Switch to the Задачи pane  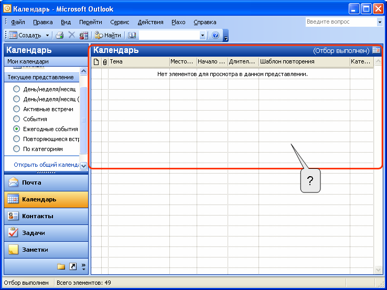46,233
